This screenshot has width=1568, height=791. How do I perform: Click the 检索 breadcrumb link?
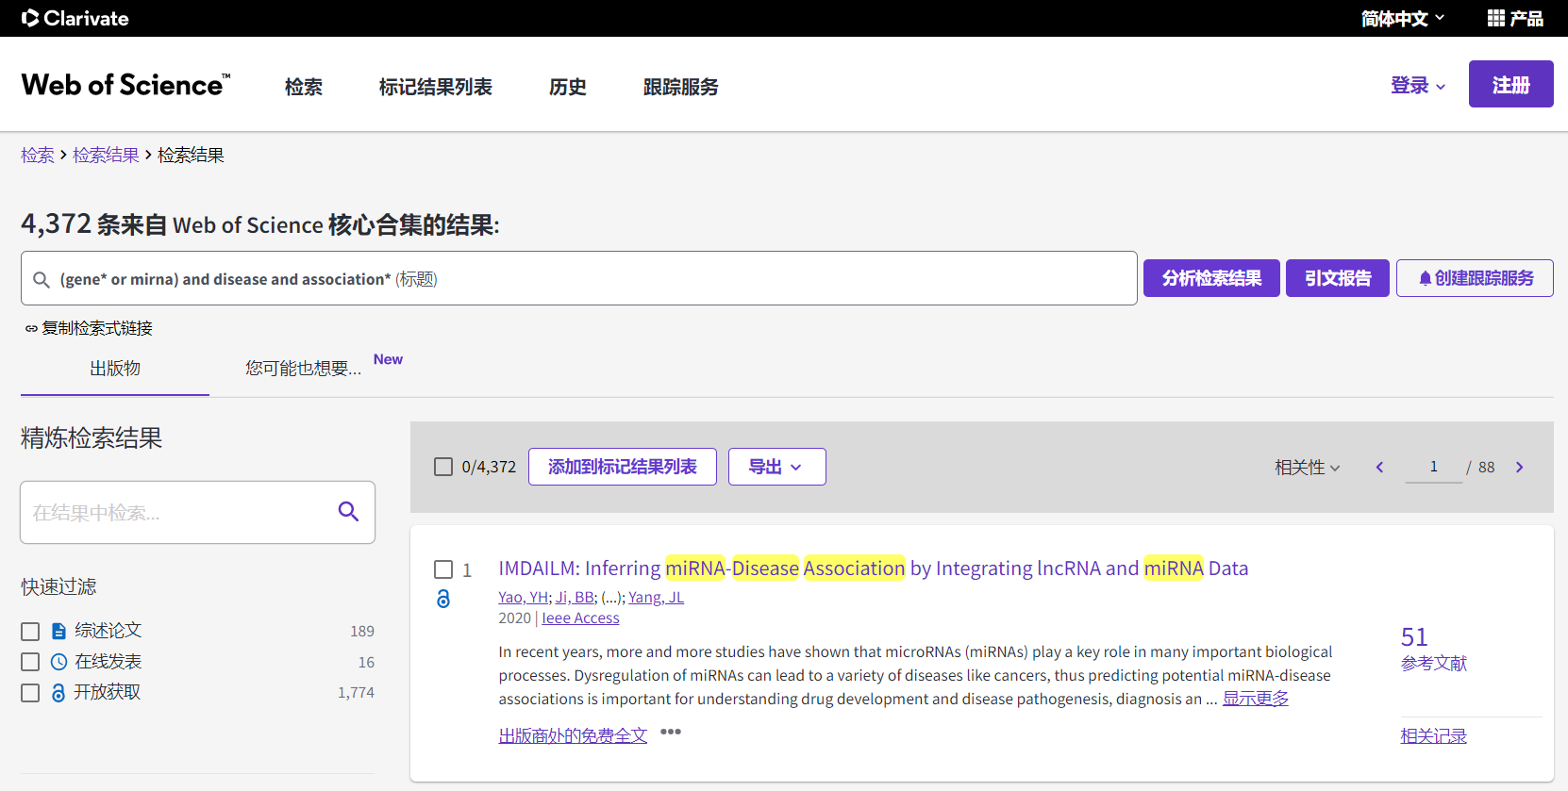click(x=38, y=155)
